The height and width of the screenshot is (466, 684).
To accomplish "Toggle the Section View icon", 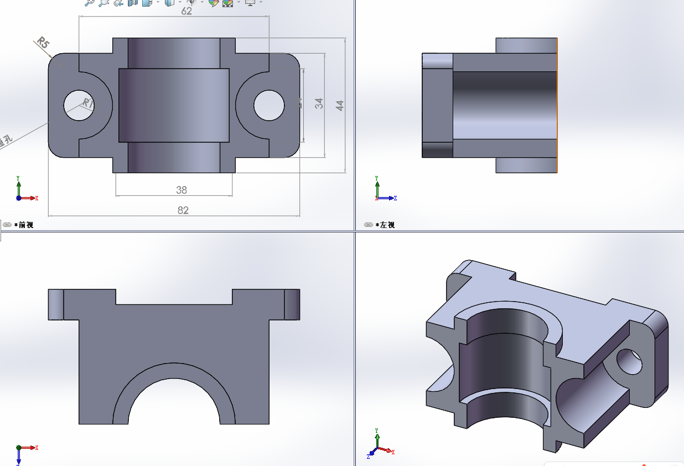I will pos(133,2).
